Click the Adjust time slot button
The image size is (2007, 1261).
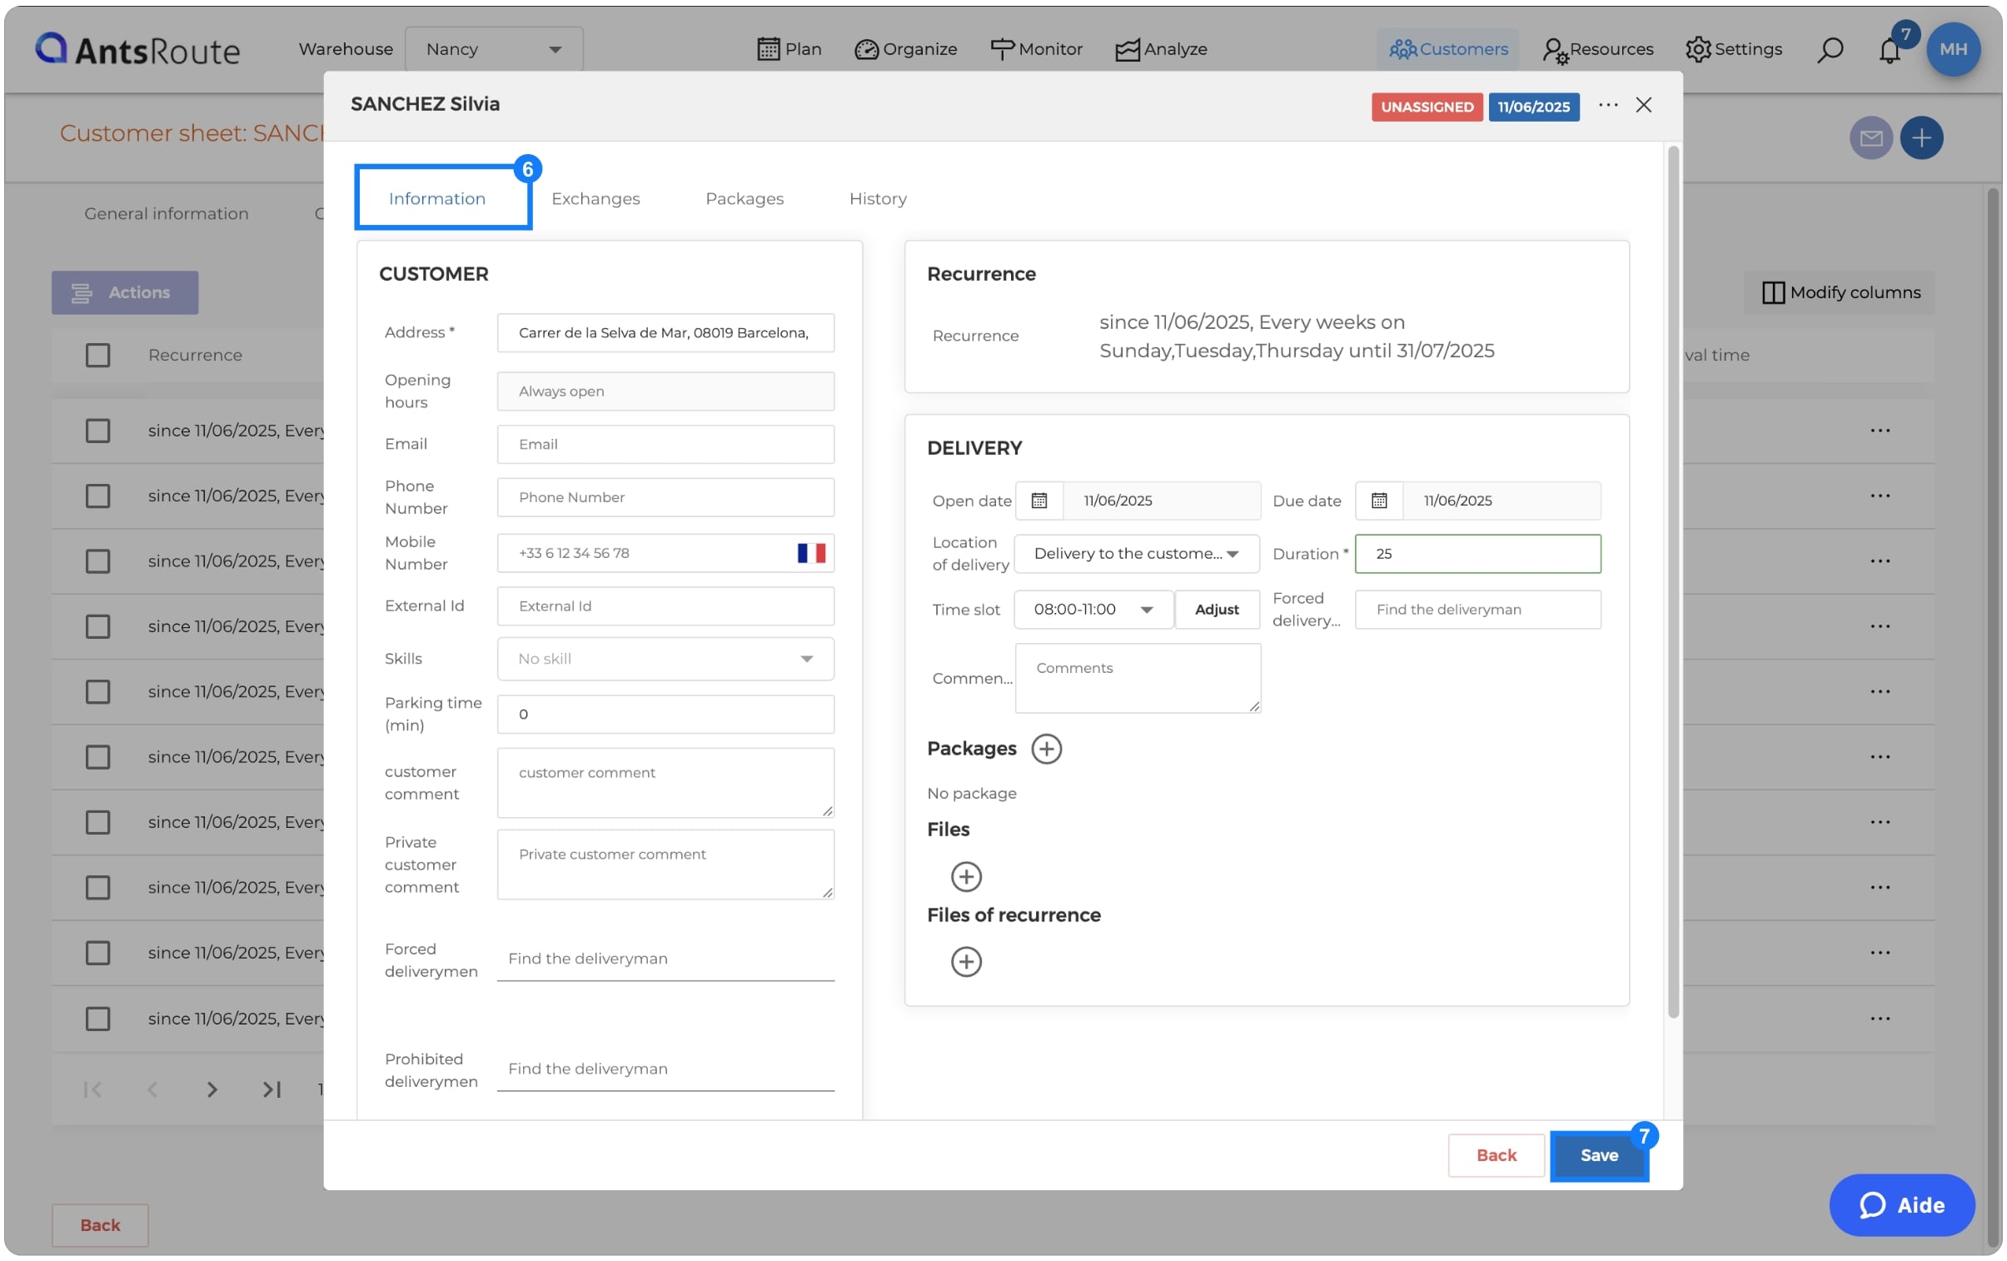(1216, 609)
